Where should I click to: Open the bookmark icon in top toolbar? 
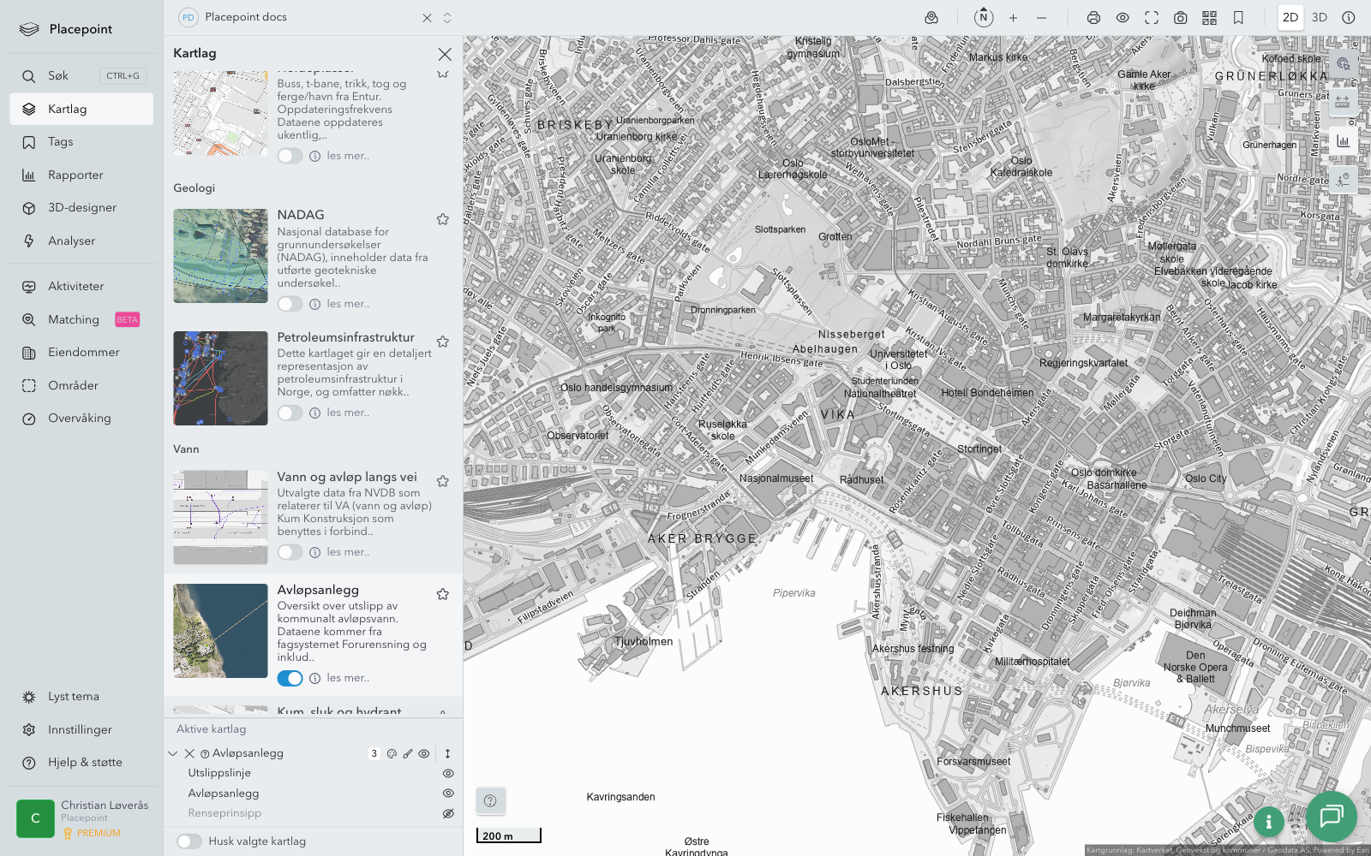pos(1238,18)
